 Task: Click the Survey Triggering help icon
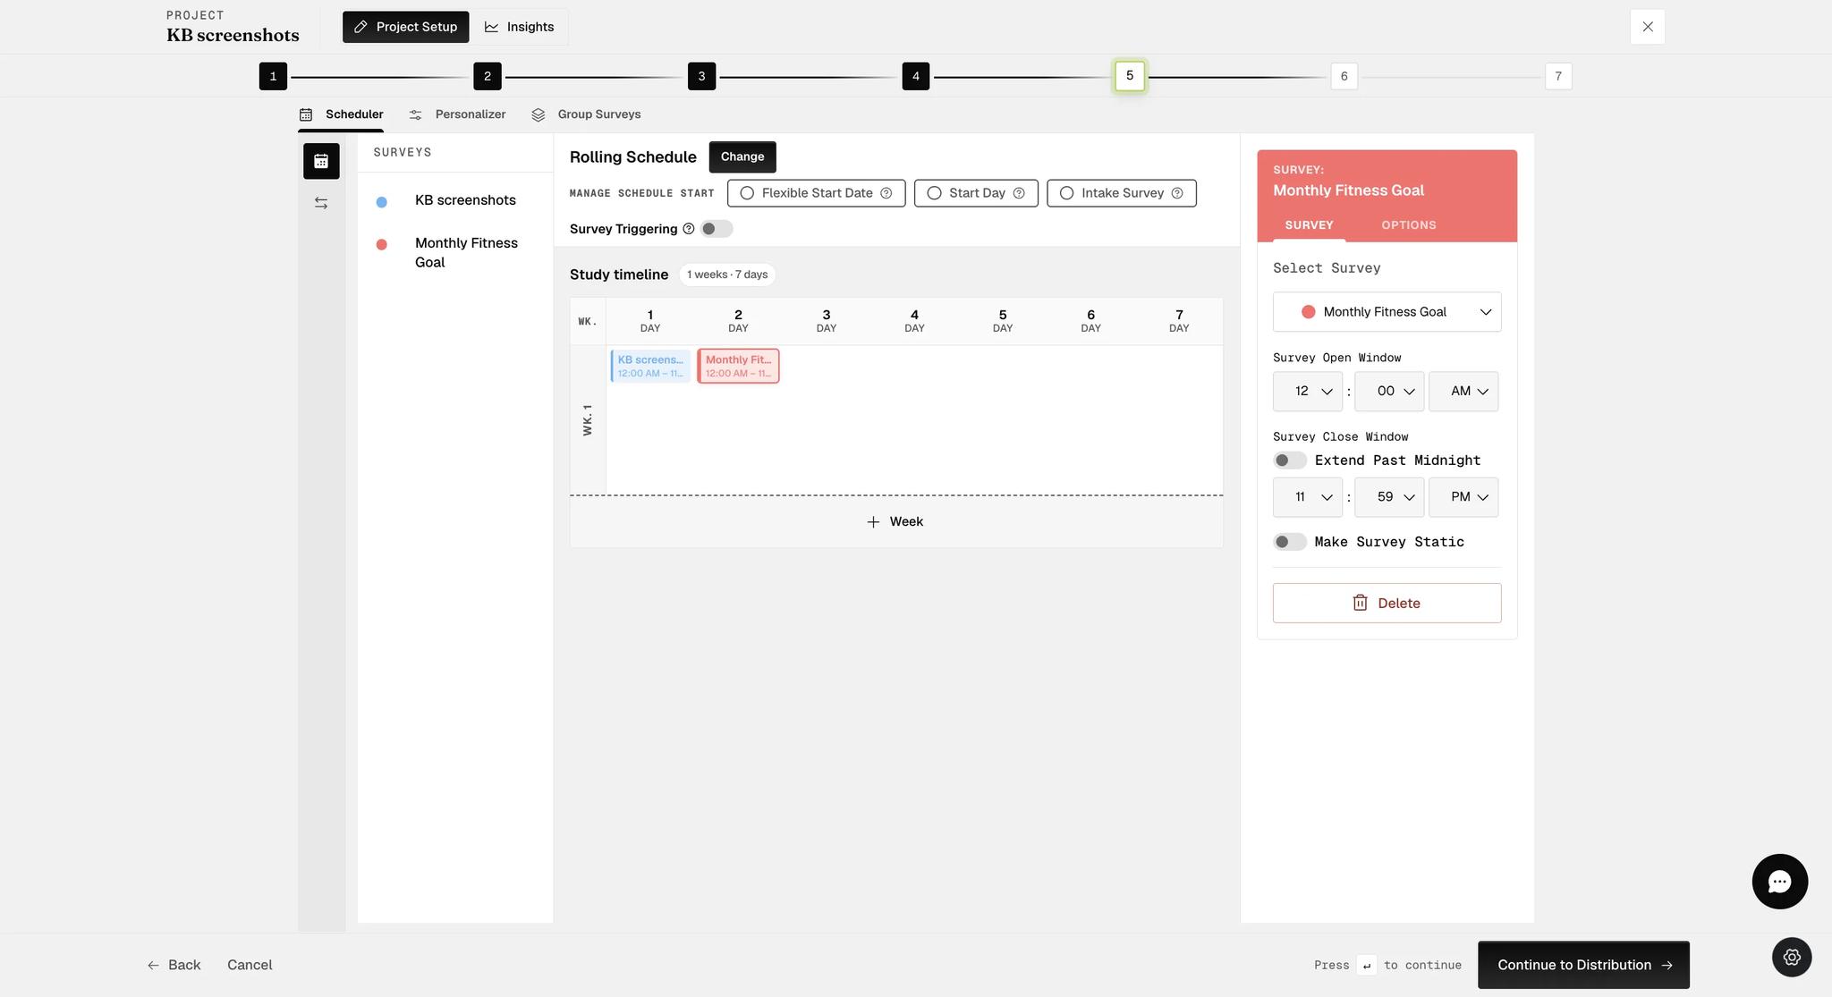[x=689, y=229]
